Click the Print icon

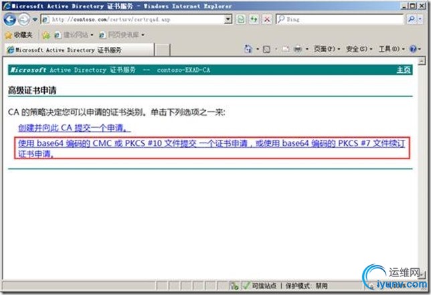(298, 50)
